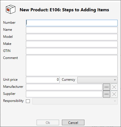This screenshot has width=121, height=127.
Task: Select the Unit price field
Action: point(43,80)
